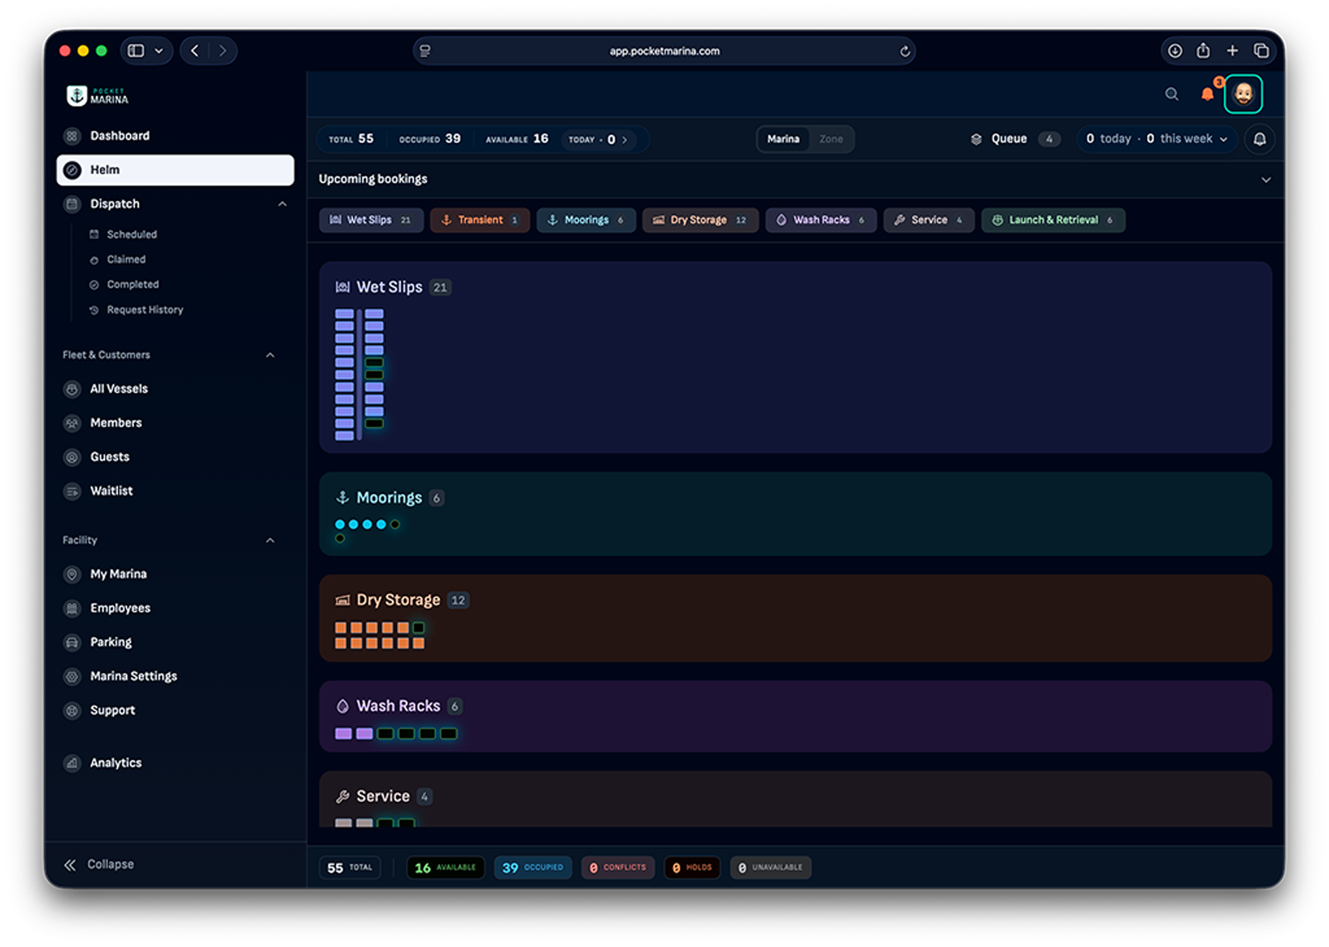Select the first occupied mooring dot
Viewport: 1329px width, 947px height.
point(340,524)
